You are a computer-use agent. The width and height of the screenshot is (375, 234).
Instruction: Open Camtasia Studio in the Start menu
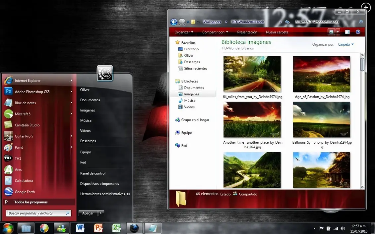pyautogui.click(x=27, y=125)
